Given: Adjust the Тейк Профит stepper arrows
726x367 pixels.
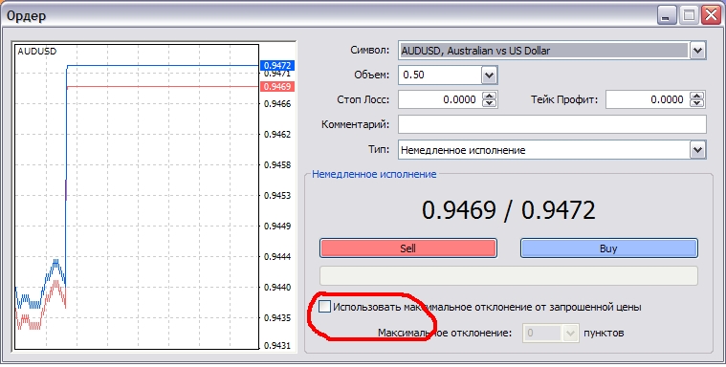Looking at the screenshot, I should [x=697, y=99].
